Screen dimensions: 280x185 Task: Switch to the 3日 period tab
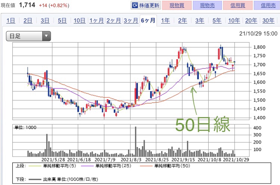45,21
